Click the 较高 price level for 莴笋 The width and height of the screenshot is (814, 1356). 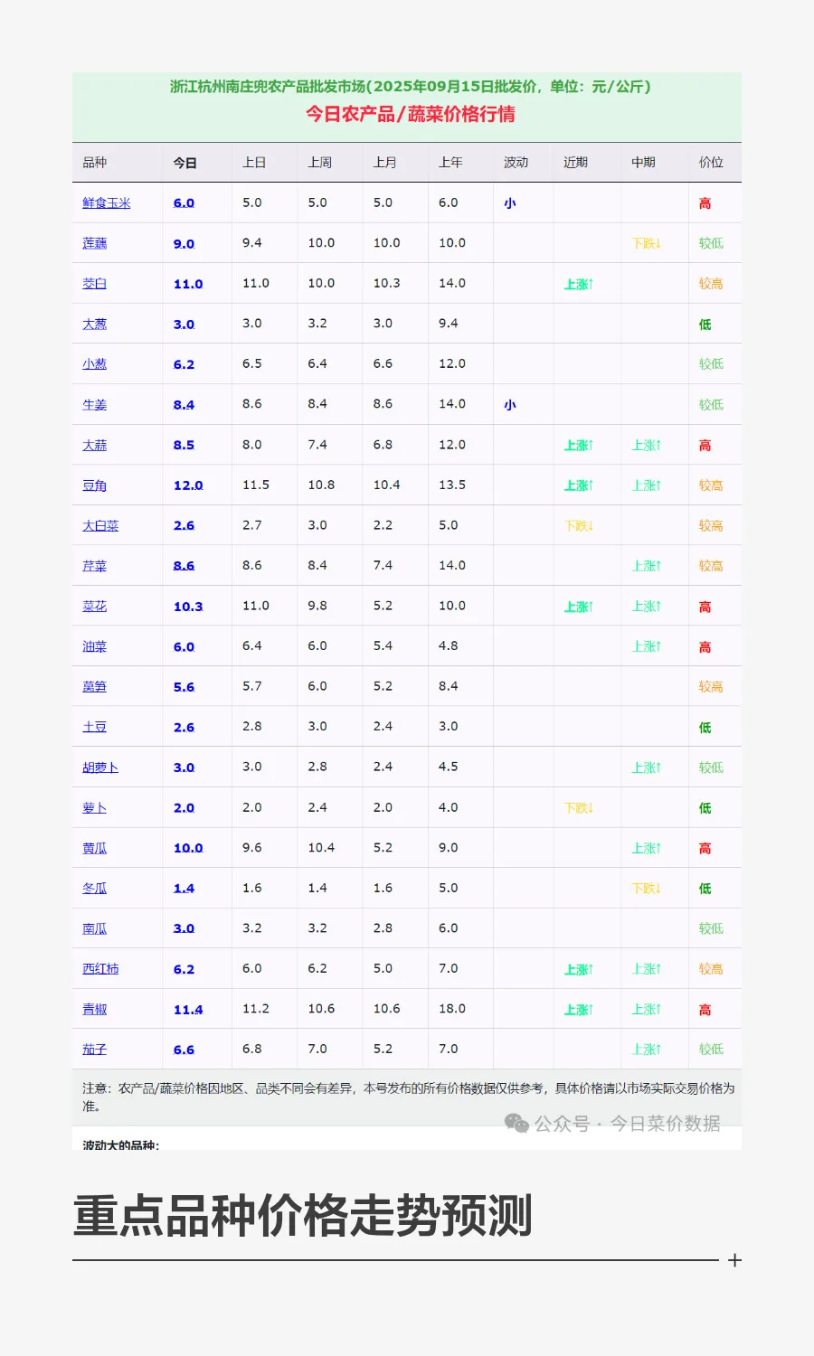tap(711, 687)
